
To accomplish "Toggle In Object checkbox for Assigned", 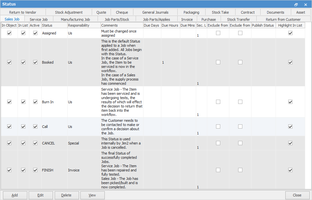I will (9, 33).
